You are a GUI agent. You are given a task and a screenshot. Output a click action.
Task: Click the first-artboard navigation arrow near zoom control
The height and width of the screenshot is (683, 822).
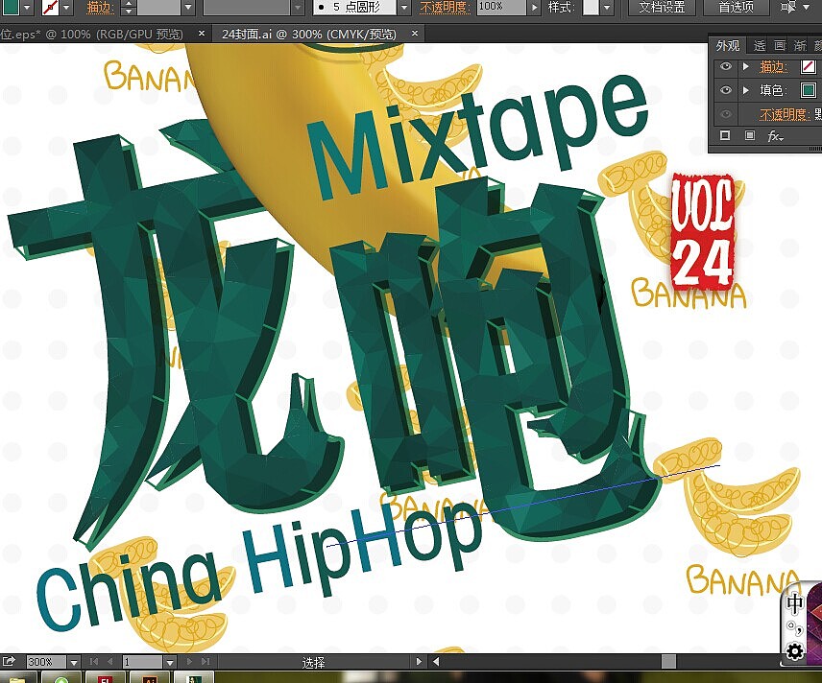[x=94, y=662]
